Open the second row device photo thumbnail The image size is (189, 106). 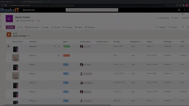tap(16, 58)
